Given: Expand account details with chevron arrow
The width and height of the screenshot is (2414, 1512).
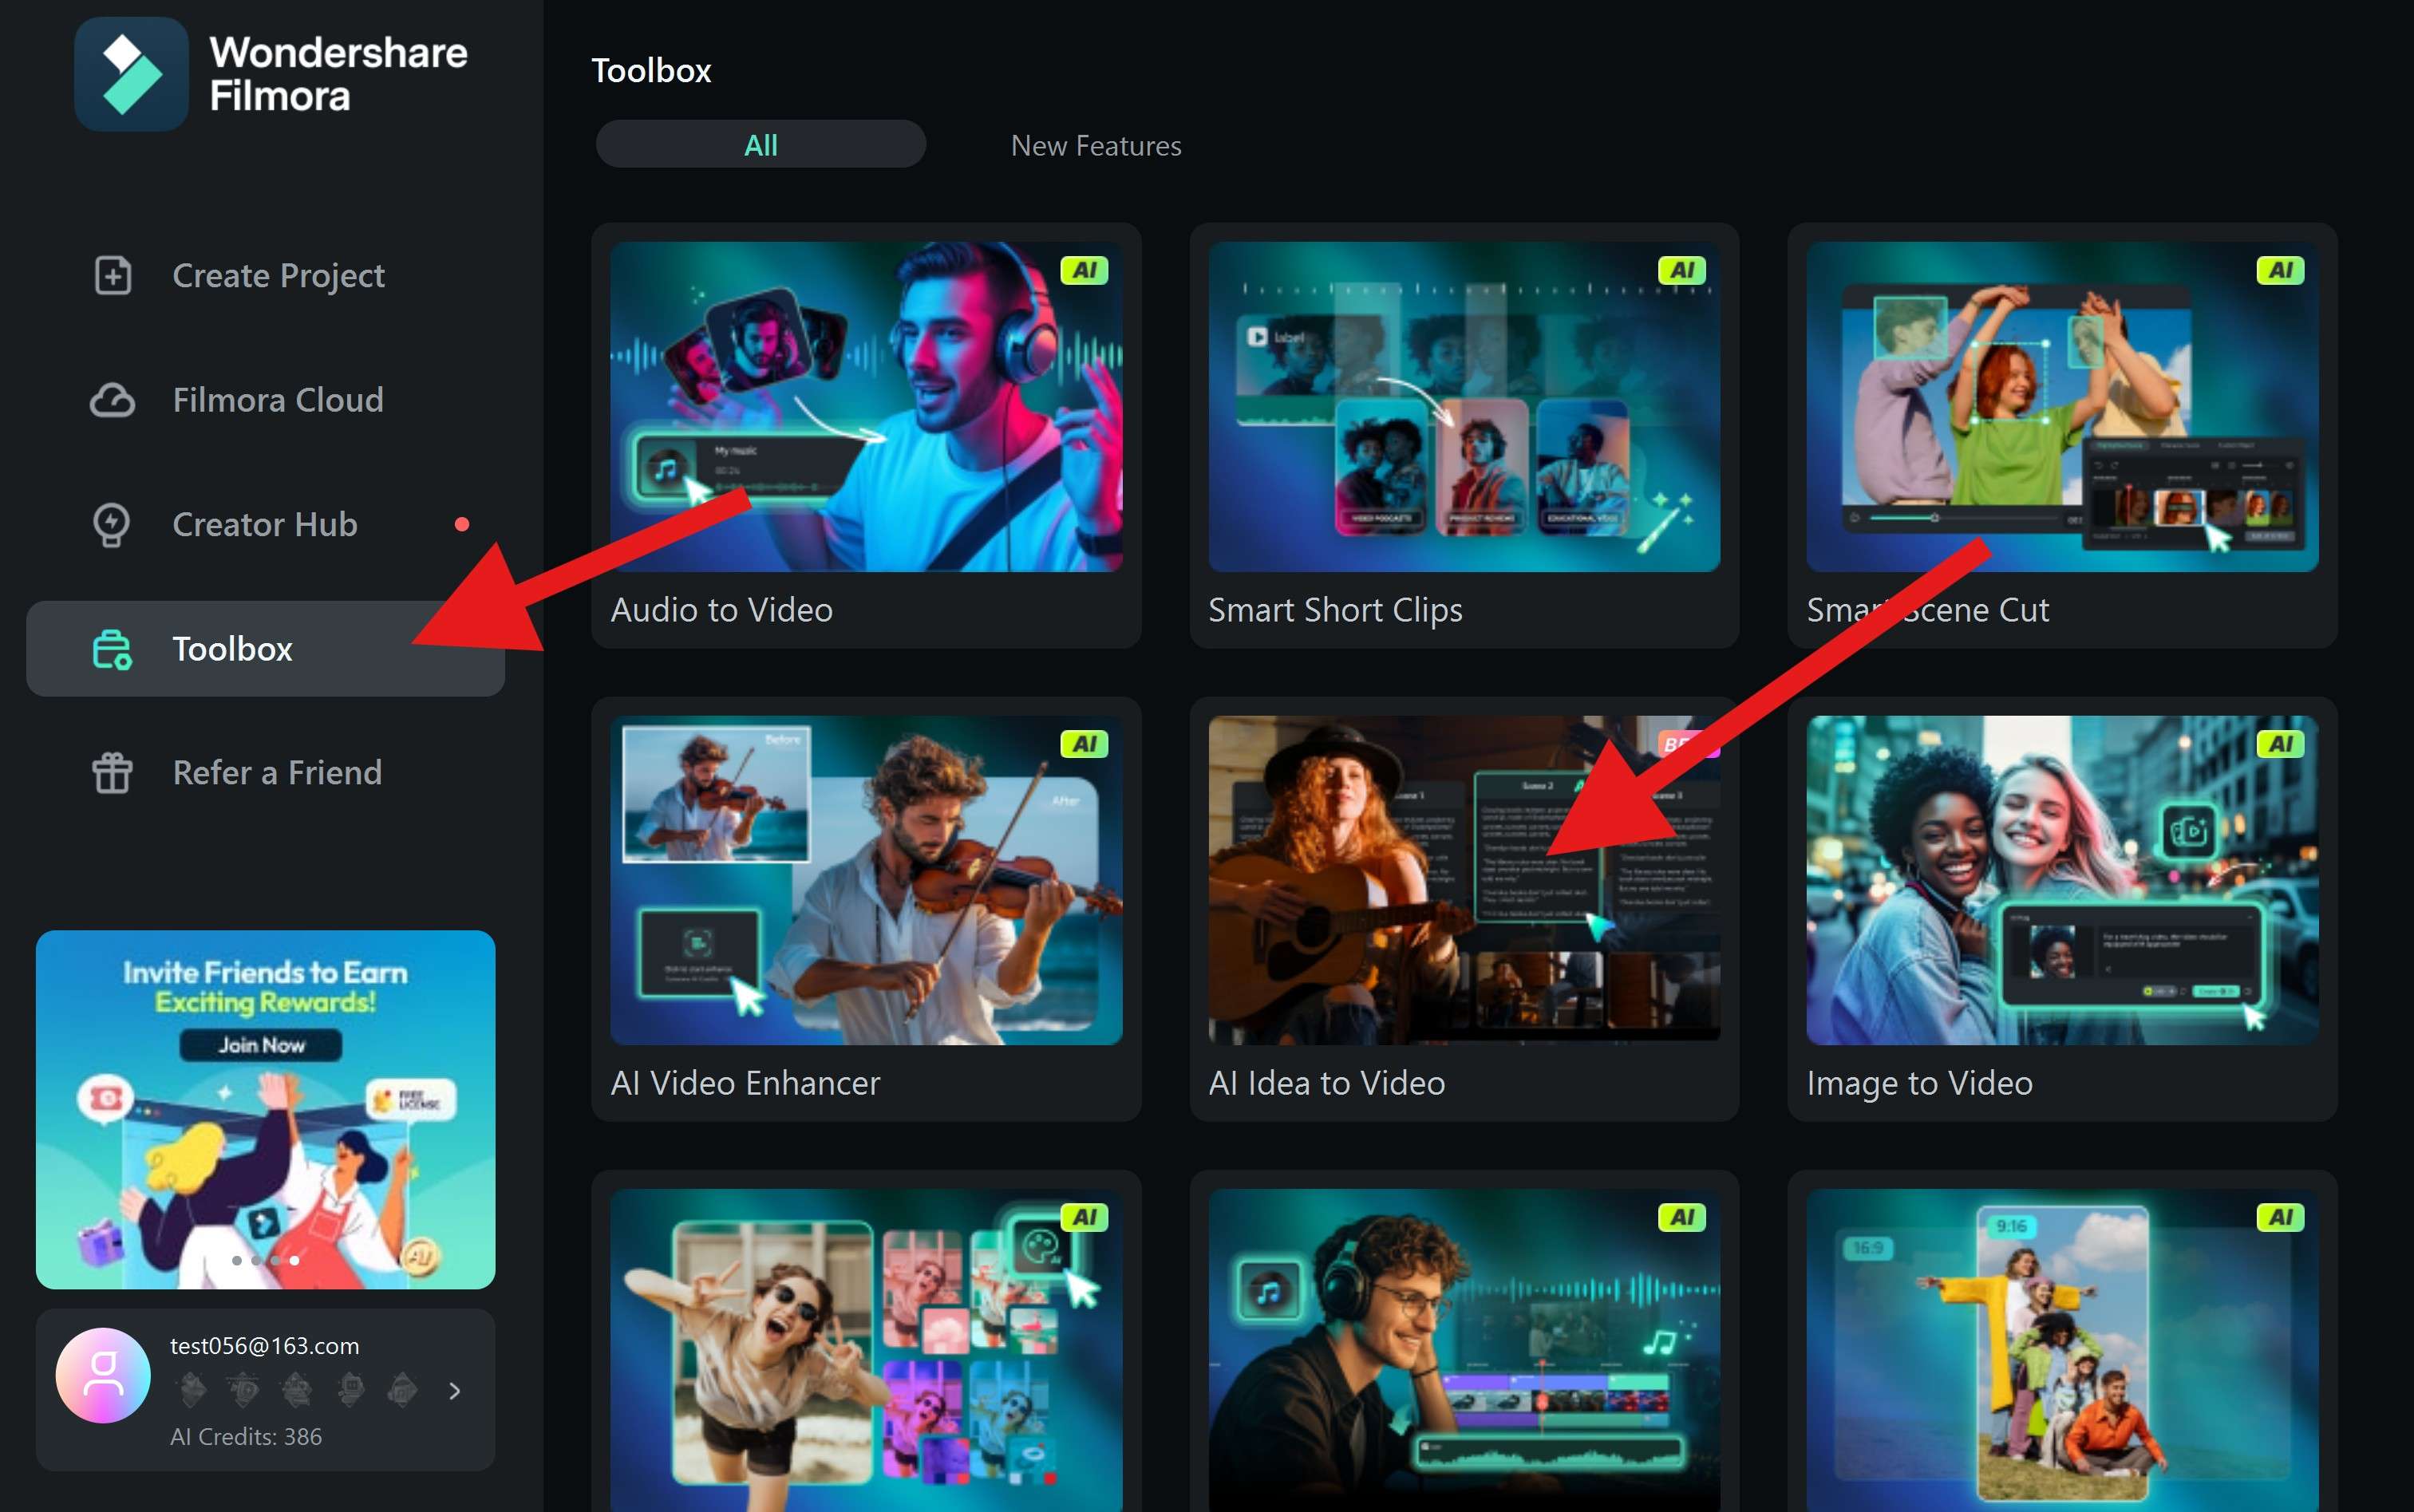Looking at the screenshot, I should (455, 1391).
